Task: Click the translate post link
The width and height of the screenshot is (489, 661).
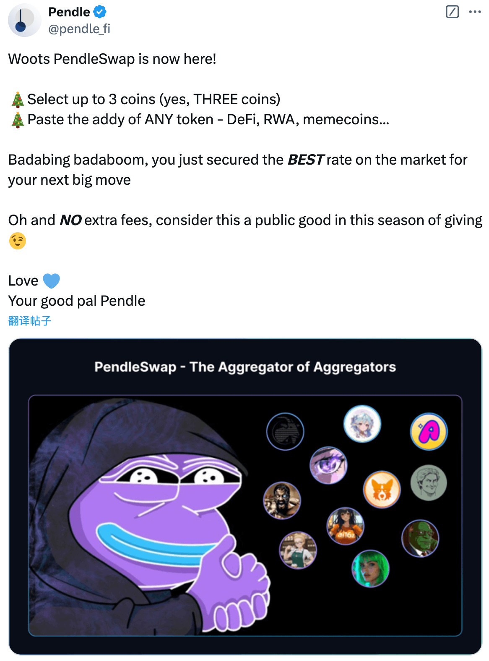Action: pos(30,321)
